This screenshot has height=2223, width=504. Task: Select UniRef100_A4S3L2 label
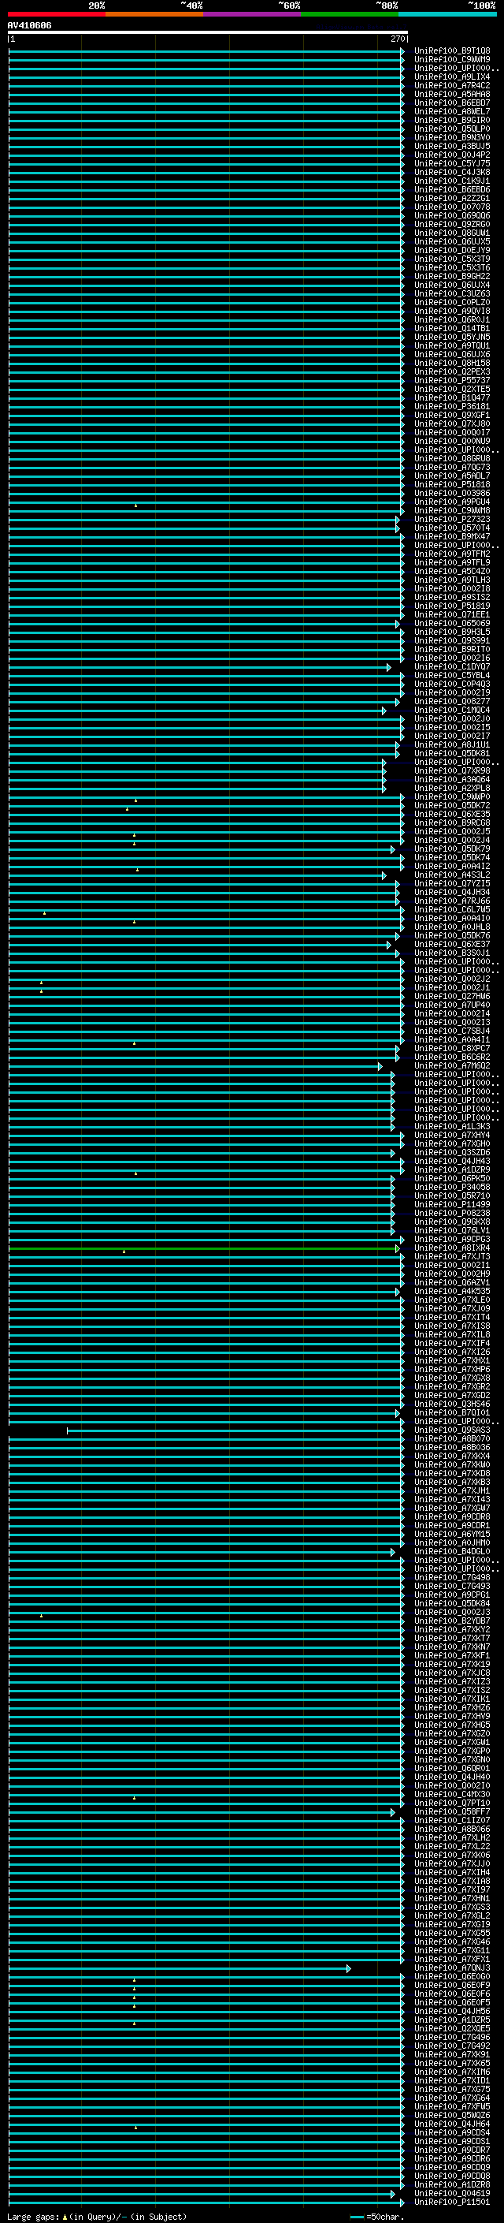[x=452, y=875]
